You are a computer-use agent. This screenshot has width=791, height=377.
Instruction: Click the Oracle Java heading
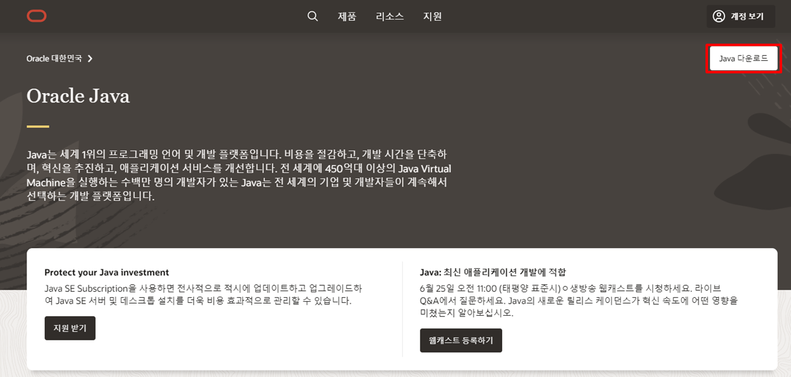point(78,96)
